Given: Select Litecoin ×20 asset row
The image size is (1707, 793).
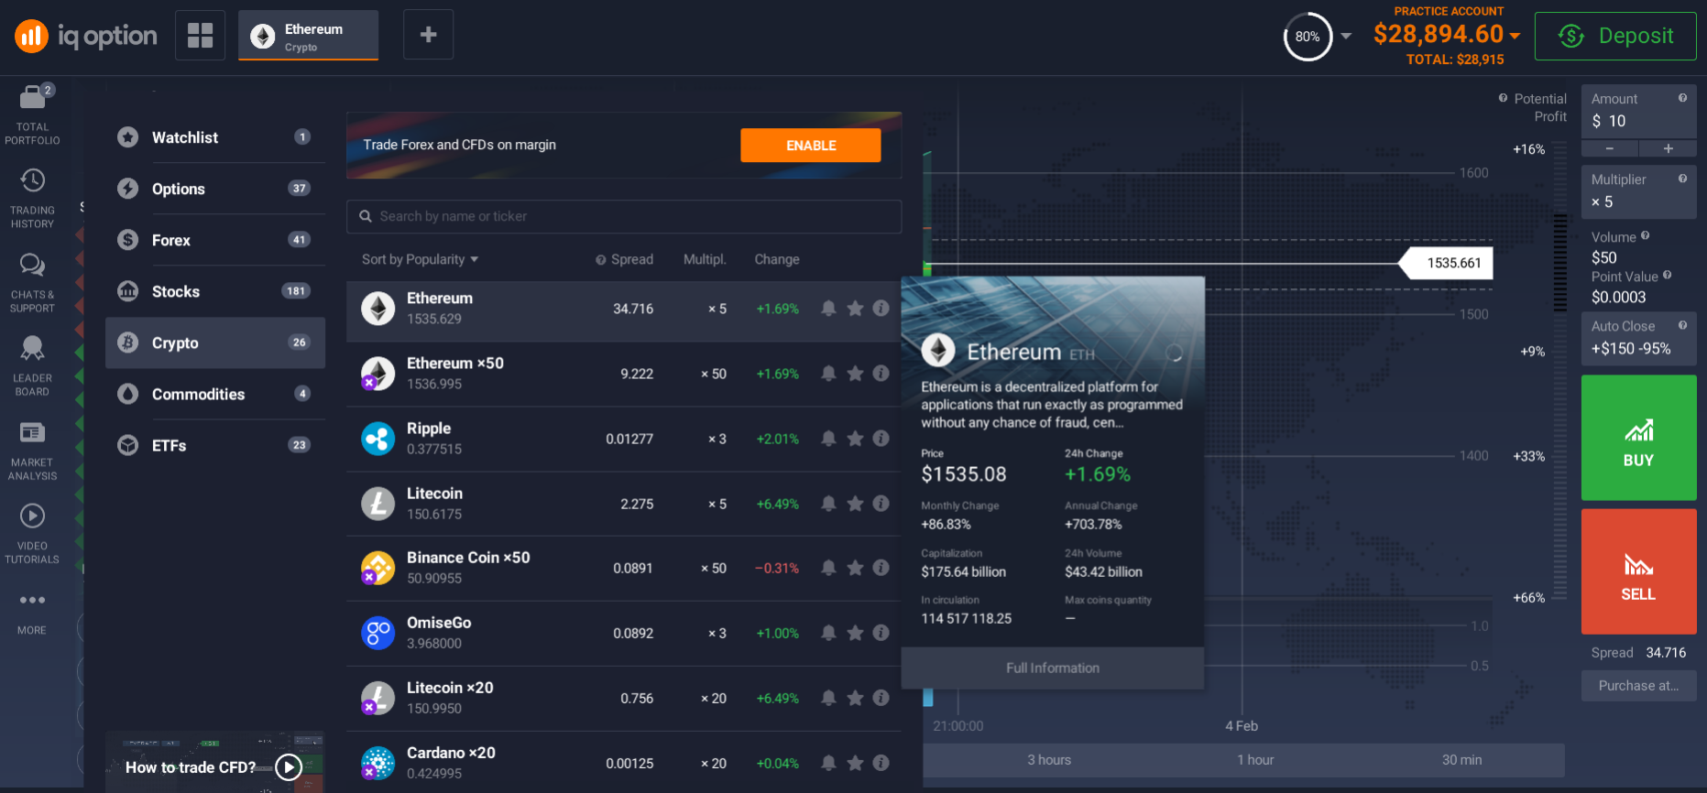Looking at the screenshot, I should coord(624,698).
